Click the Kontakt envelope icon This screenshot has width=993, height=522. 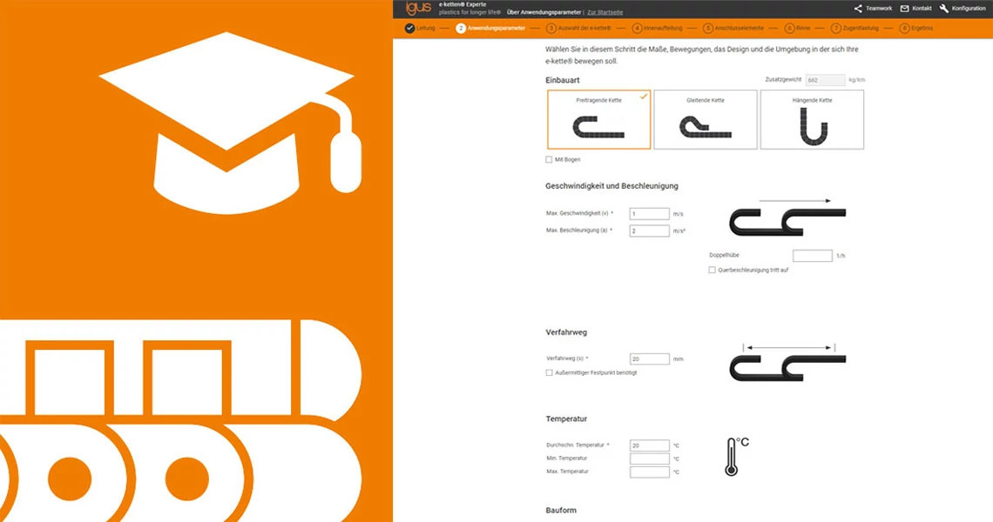coord(904,9)
